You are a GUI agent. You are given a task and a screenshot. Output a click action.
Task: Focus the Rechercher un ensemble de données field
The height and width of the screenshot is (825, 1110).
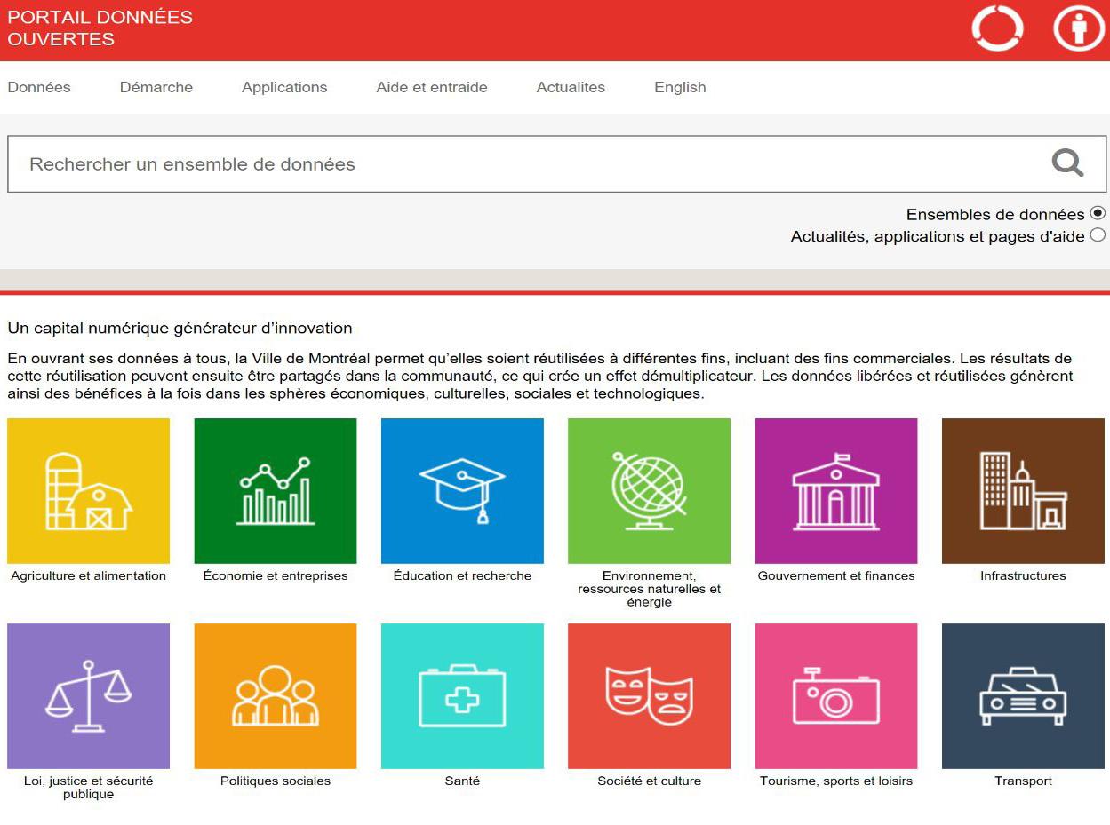coord(557,163)
